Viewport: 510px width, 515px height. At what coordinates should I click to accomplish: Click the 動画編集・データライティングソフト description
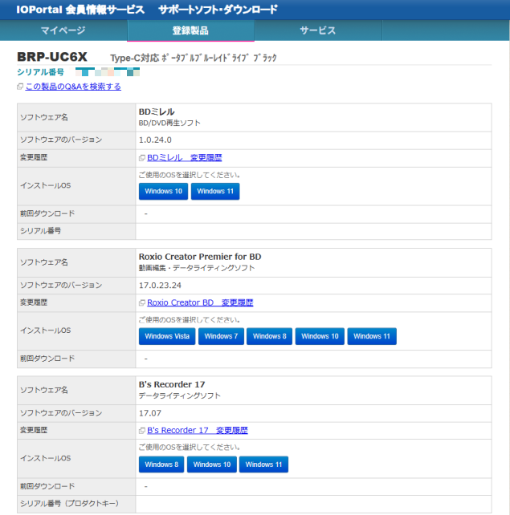tap(197, 268)
